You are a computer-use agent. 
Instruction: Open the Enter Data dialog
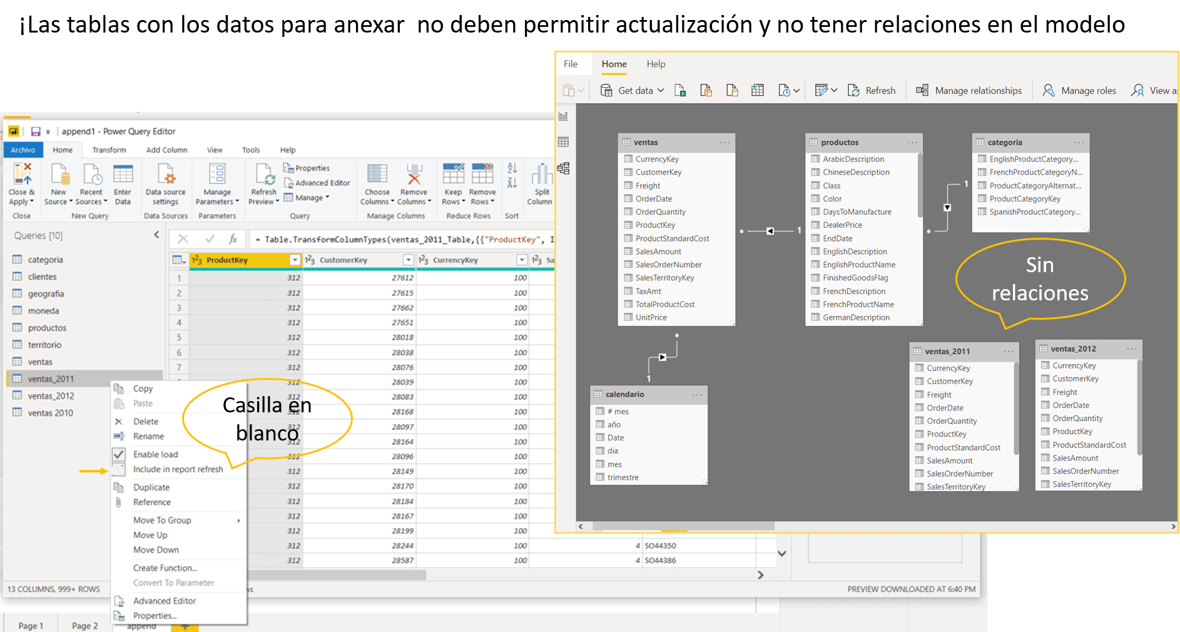pyautogui.click(x=123, y=185)
